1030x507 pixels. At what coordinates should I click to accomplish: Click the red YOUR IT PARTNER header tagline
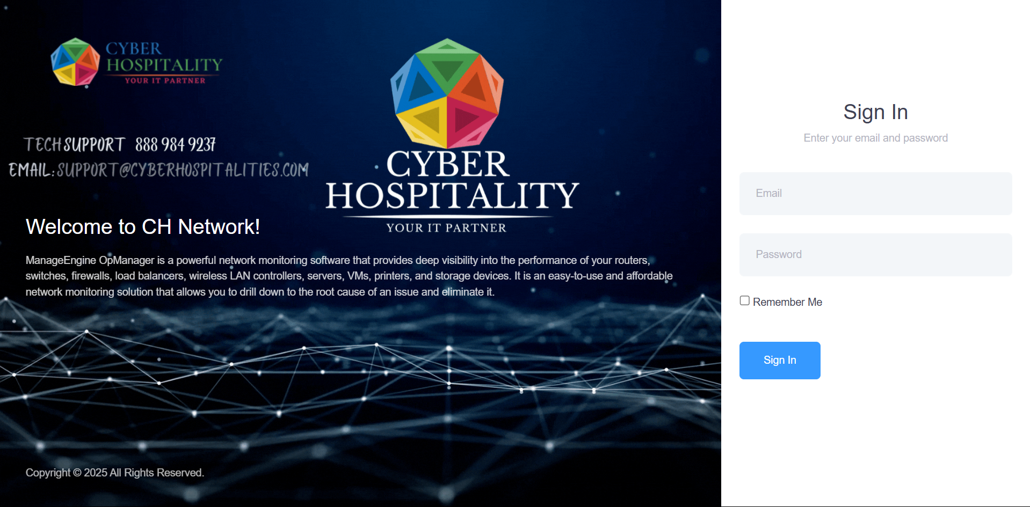coord(165,80)
